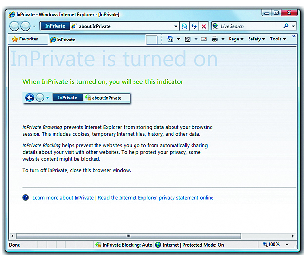The width and height of the screenshot is (308, 262).
Task: Open a new blank tab
Action: tap(152, 40)
